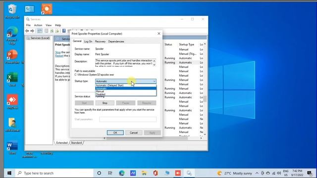The image size is (317, 178).
Task: Open Recycle Bin desktop icon
Action: 12,11
